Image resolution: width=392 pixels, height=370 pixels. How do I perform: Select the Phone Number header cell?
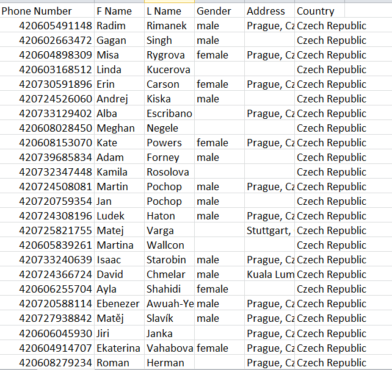point(47,11)
